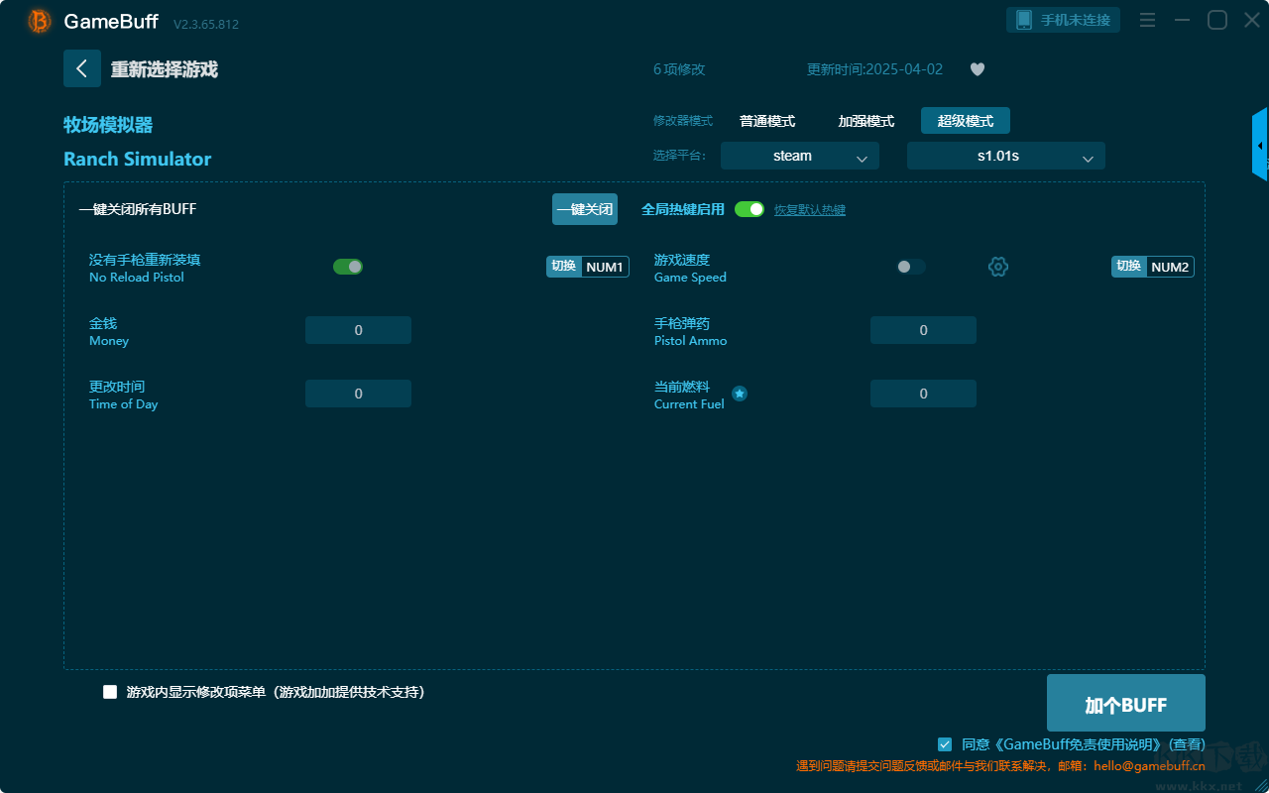The width and height of the screenshot is (1269, 793).
Task: Minimize the GameBuff window
Action: (1182, 20)
